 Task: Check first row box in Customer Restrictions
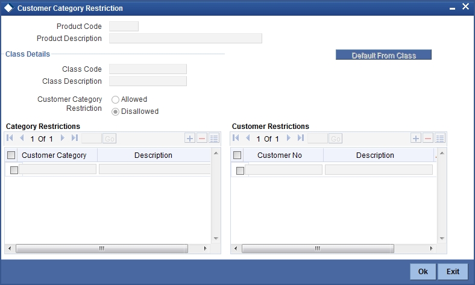[x=240, y=171]
